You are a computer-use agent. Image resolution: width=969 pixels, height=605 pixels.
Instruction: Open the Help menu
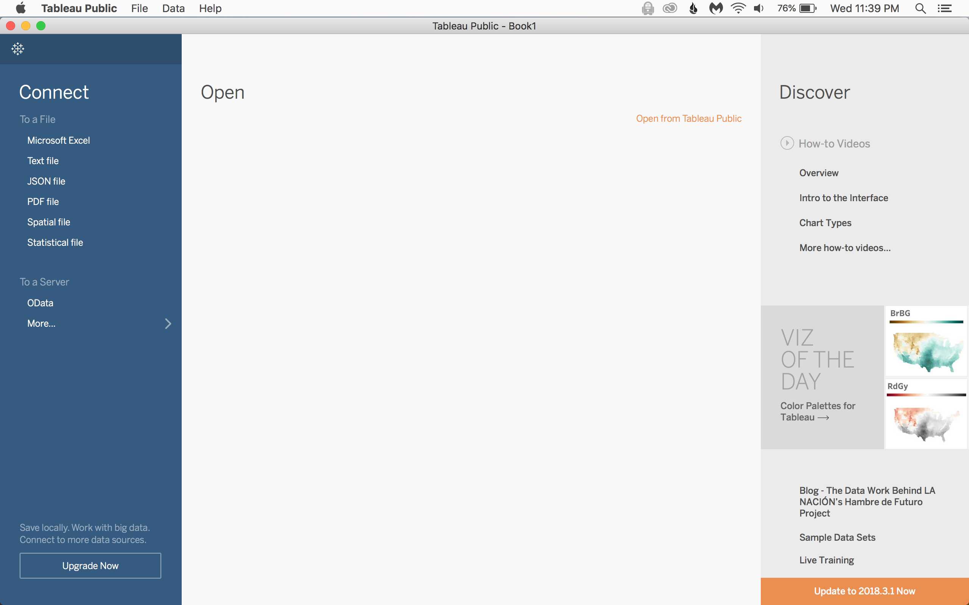[210, 8]
